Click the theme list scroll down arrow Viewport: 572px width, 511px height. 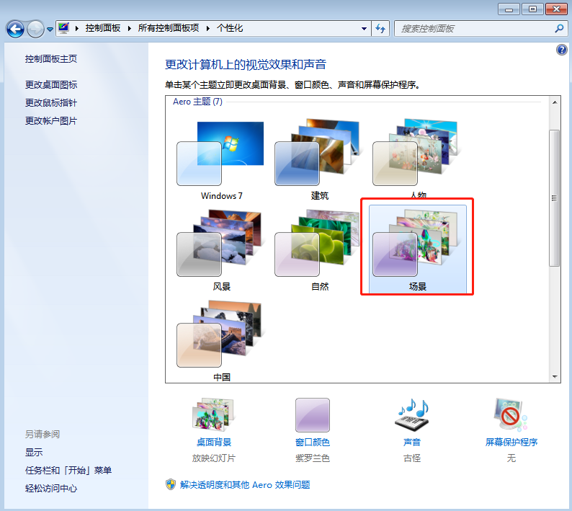(554, 376)
